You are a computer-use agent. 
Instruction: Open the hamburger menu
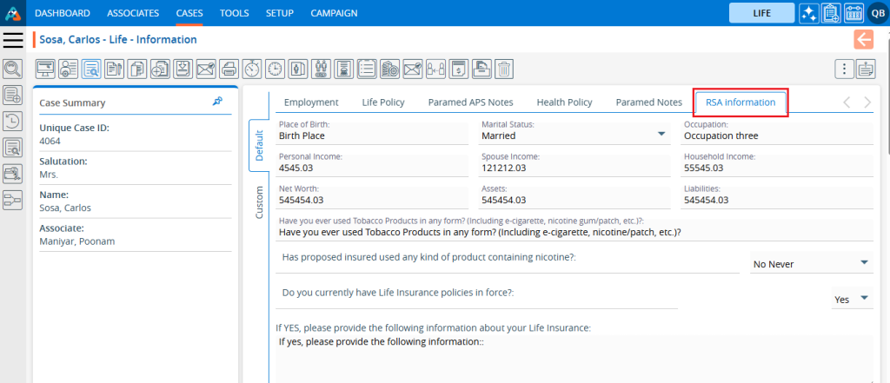[13, 40]
